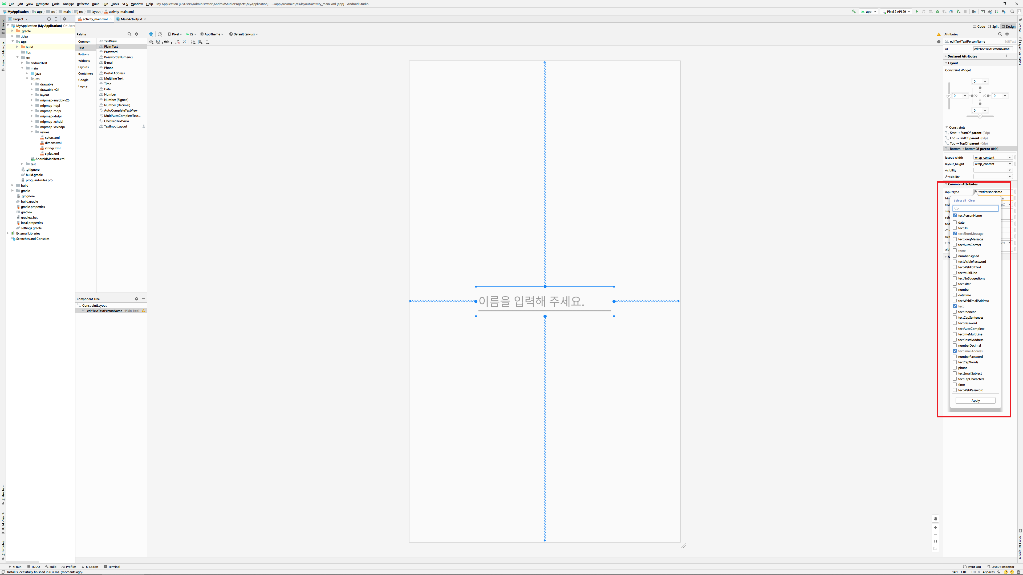Open the Select Design Surface layers icon
Viewport: 1023px width, 575px height.
tap(151, 34)
